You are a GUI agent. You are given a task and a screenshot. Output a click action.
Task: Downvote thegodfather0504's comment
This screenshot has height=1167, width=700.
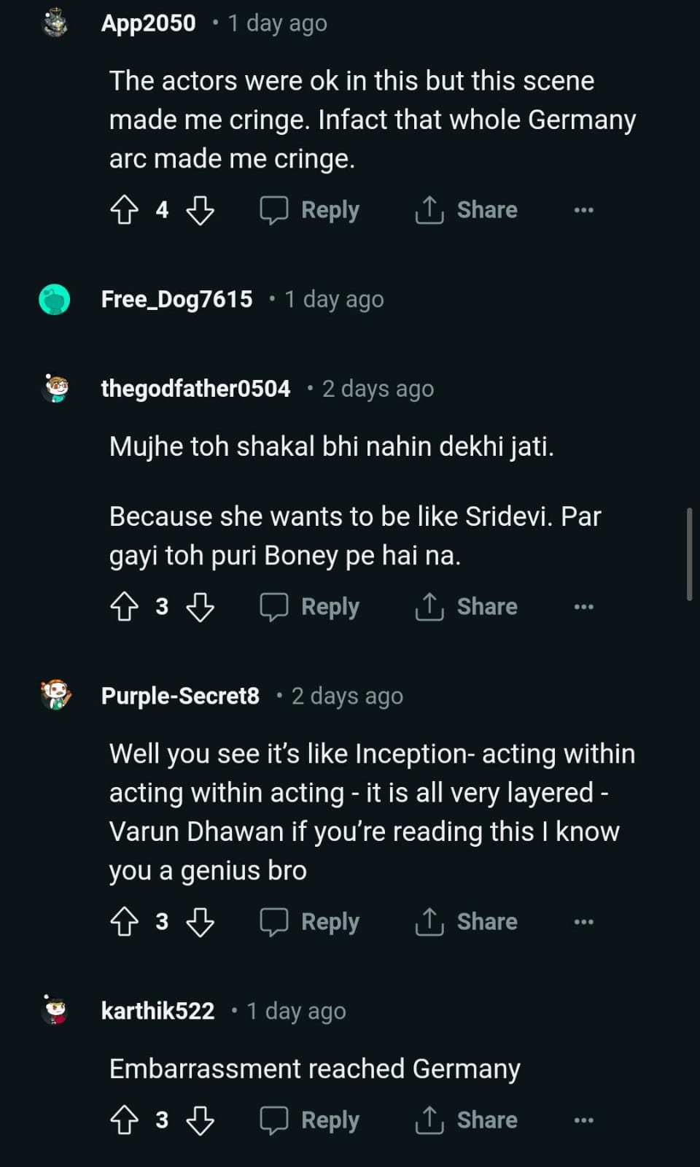[x=200, y=607]
